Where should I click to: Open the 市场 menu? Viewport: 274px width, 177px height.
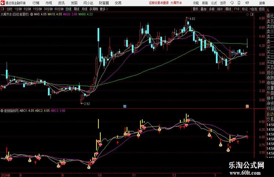49,3
